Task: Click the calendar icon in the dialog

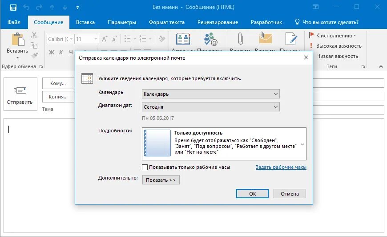Action: click(x=87, y=78)
